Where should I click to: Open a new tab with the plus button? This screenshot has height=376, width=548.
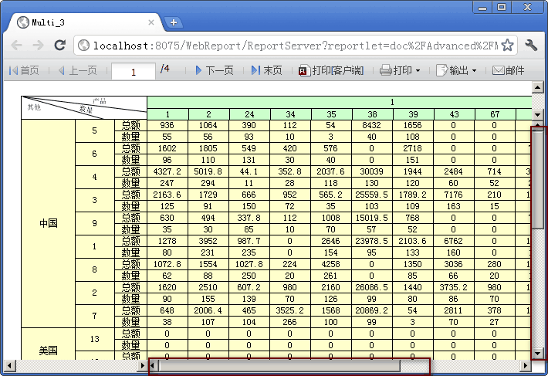[x=174, y=22]
